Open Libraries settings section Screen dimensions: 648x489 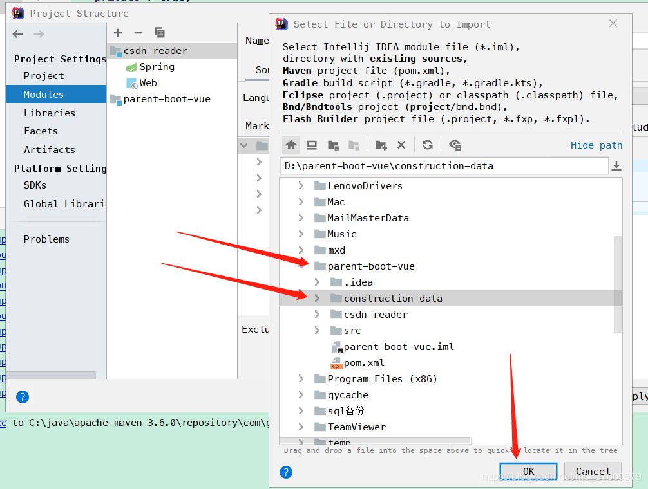[49, 113]
